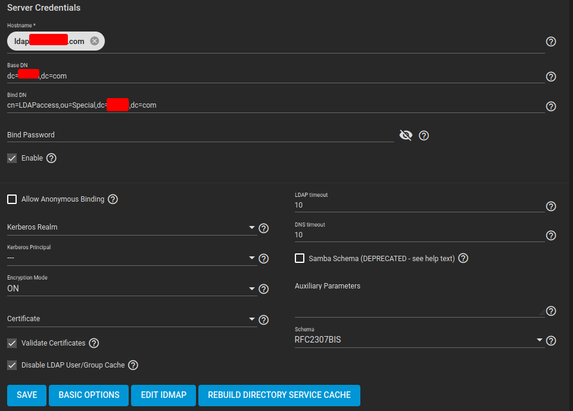Screen dimensions: 573x411
Task: Click help icon for LDAP timeout
Action: [x=551, y=206]
